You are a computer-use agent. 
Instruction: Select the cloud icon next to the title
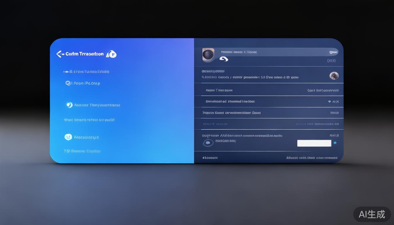pyautogui.click(x=111, y=54)
